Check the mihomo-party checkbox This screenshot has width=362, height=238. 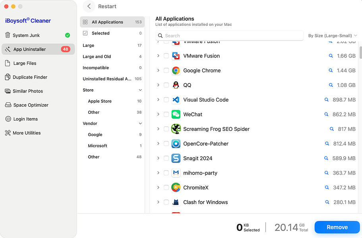click(x=166, y=173)
